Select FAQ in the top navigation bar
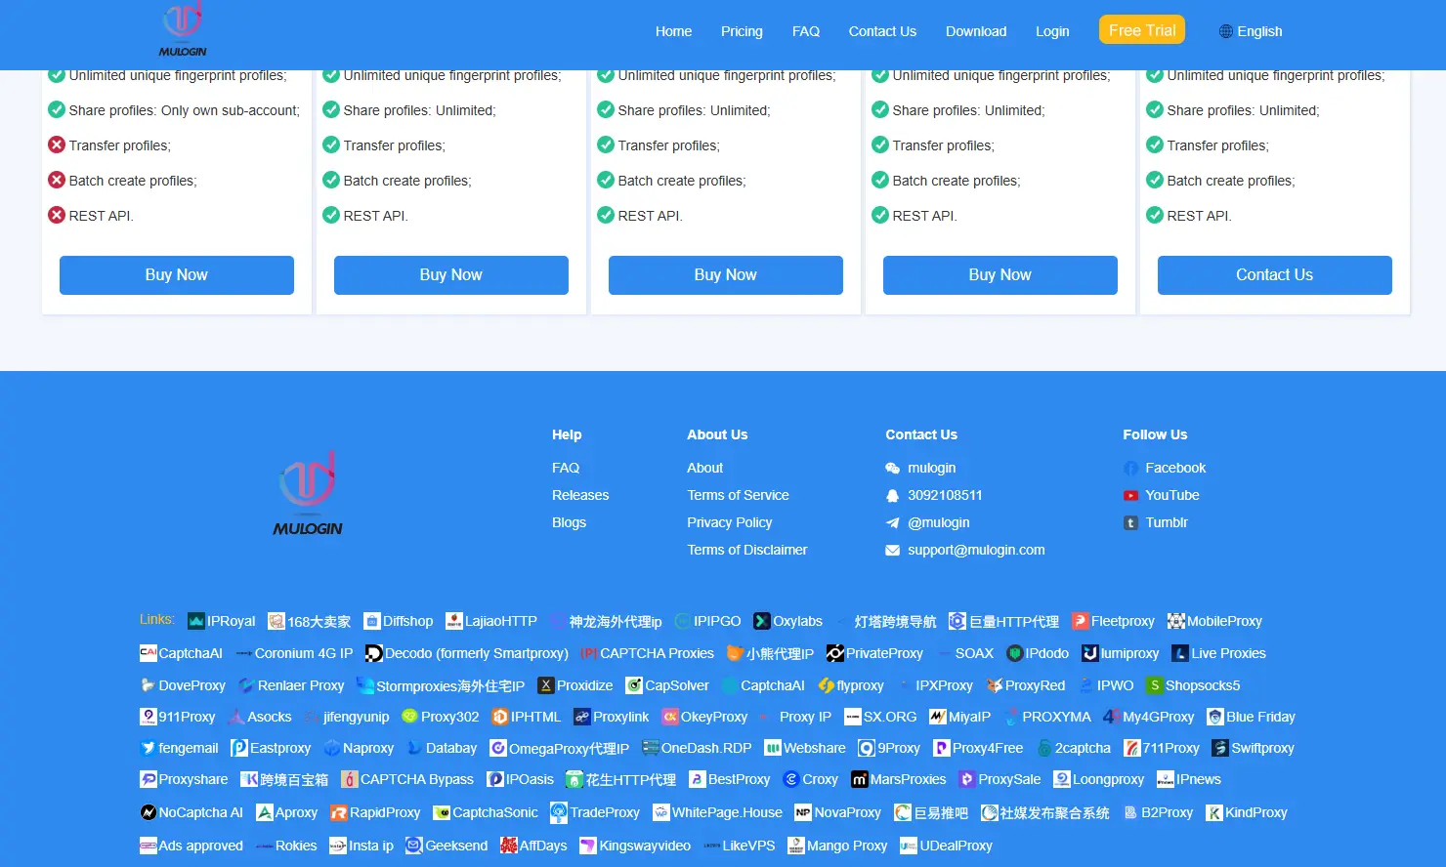1446x867 pixels. [x=806, y=31]
